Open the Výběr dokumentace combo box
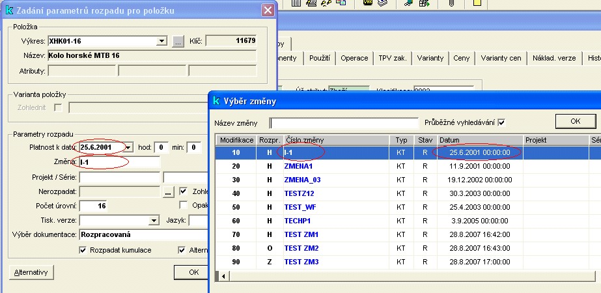This screenshot has width=601, height=293. pyautogui.click(x=144, y=234)
